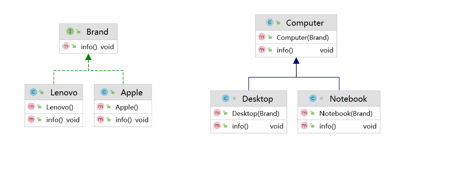Image resolution: width=475 pixels, height=184 pixels.
Task: Click the class icon beside Lenovo title
Action: pyautogui.click(x=33, y=92)
